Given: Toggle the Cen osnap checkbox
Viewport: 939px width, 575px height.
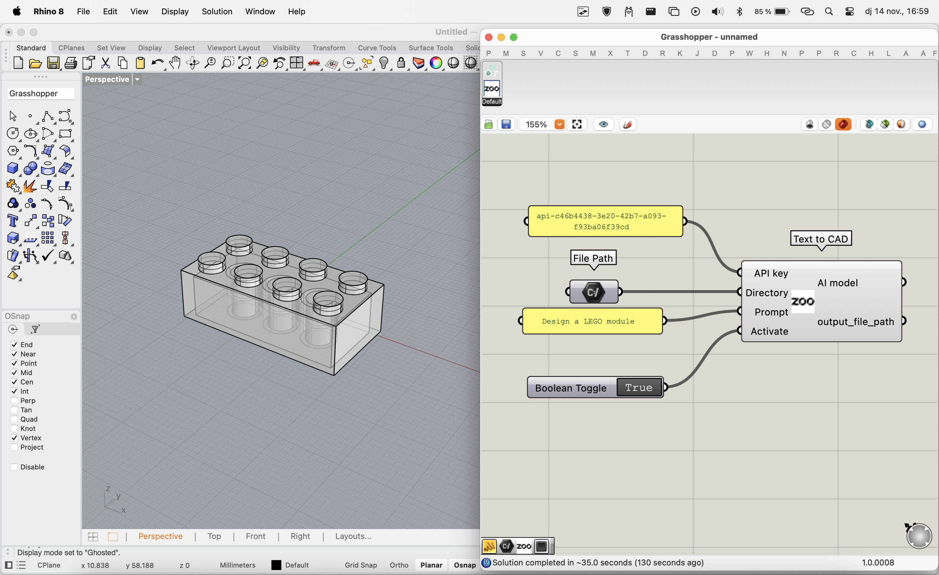Looking at the screenshot, I should (14, 382).
